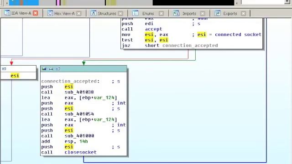
Task: Select the 'add esp, 14h' instruction
Action: pos(65,141)
